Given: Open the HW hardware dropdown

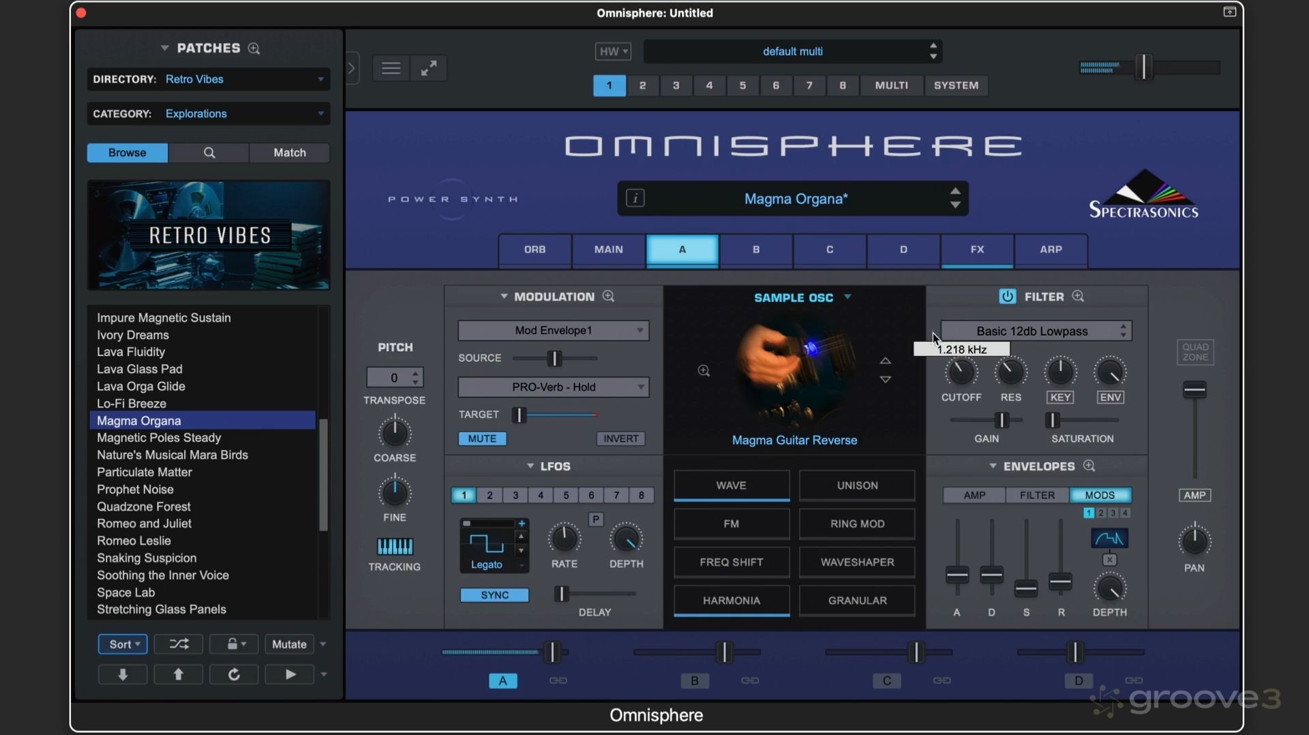Looking at the screenshot, I should pos(613,51).
